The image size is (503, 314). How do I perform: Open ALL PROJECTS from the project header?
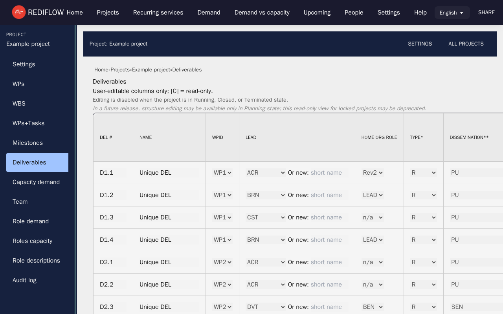(x=466, y=44)
